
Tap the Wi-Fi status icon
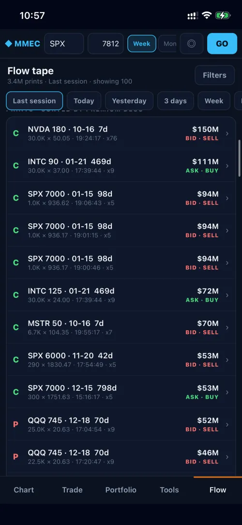coord(207,15)
